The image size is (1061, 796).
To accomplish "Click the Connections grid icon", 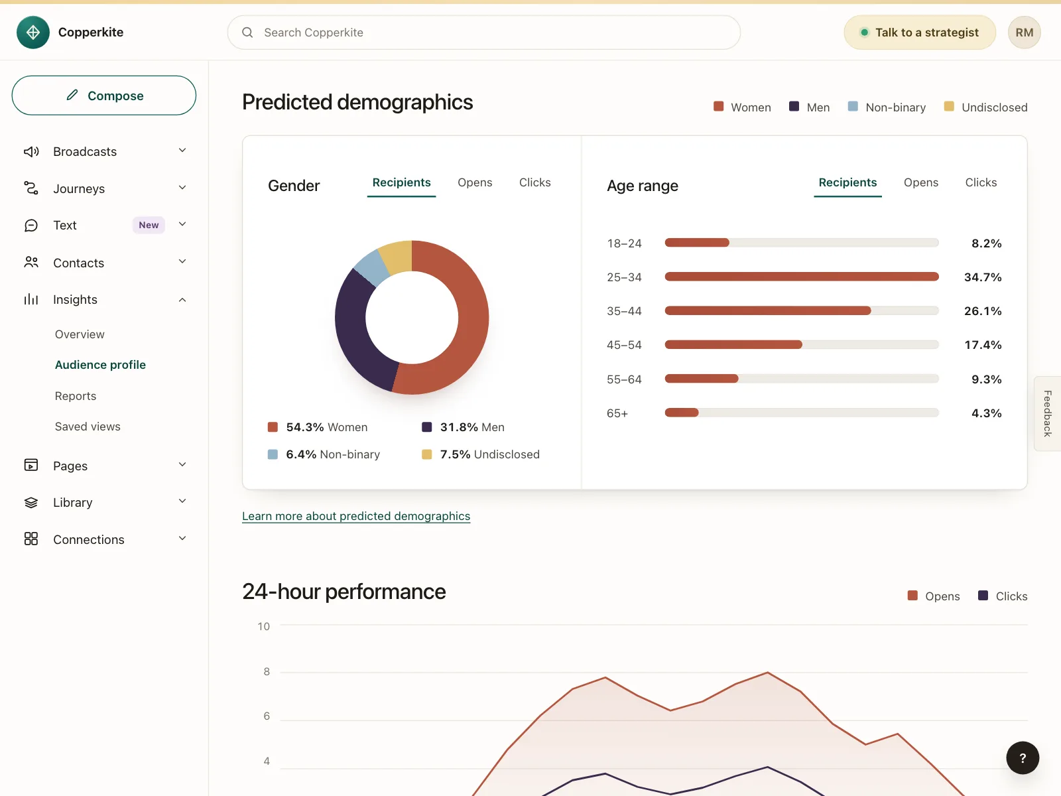I will (31, 539).
